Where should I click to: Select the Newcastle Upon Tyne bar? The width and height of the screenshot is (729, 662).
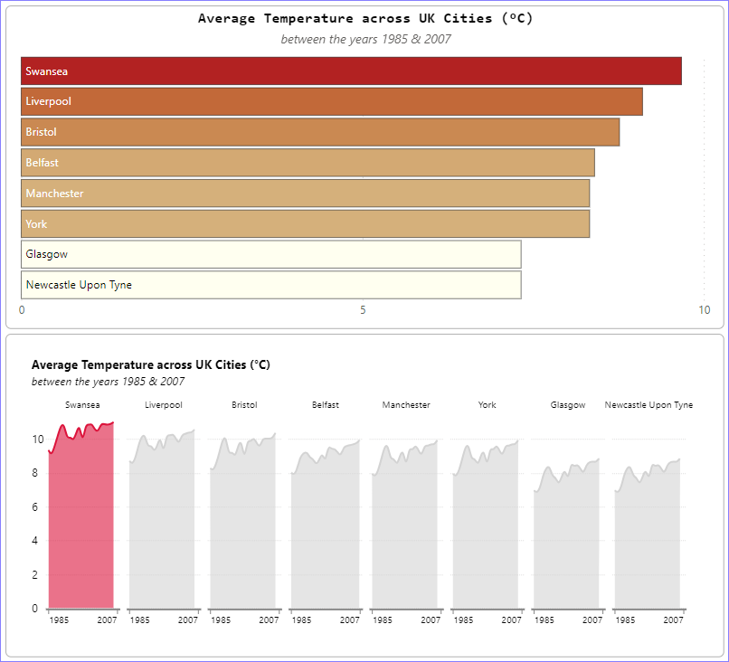[x=270, y=285]
